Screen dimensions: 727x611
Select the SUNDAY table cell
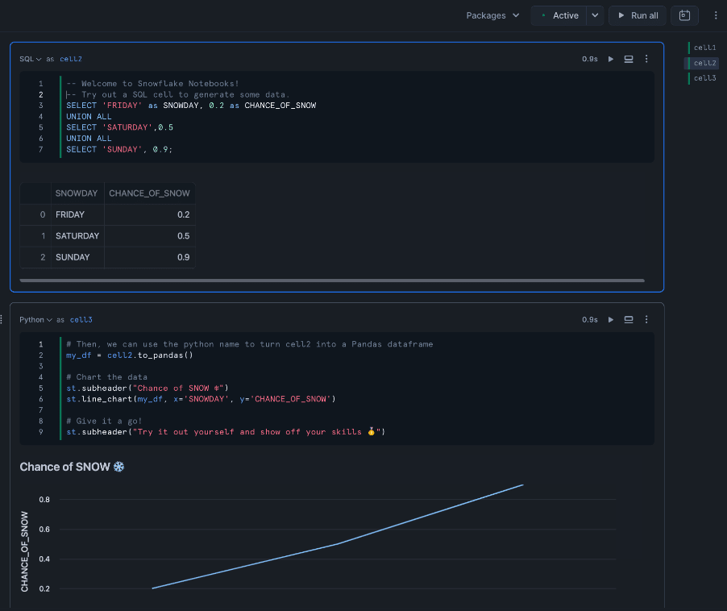[x=77, y=257]
